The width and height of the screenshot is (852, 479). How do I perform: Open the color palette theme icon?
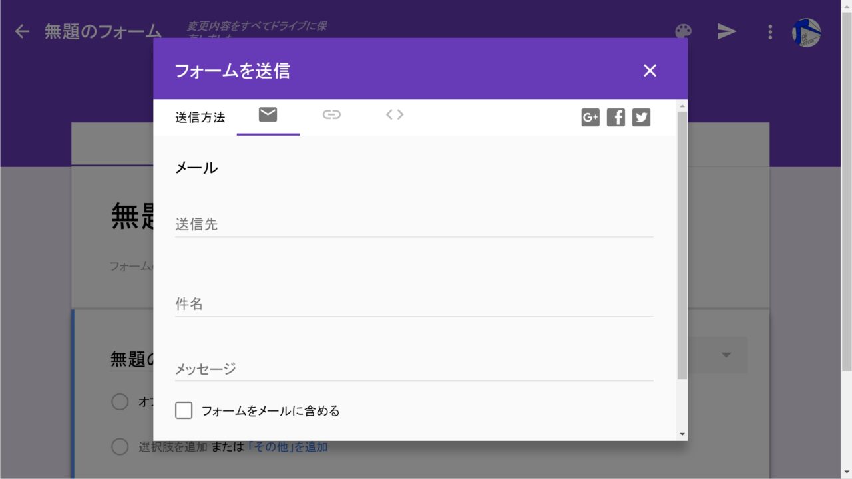(683, 31)
